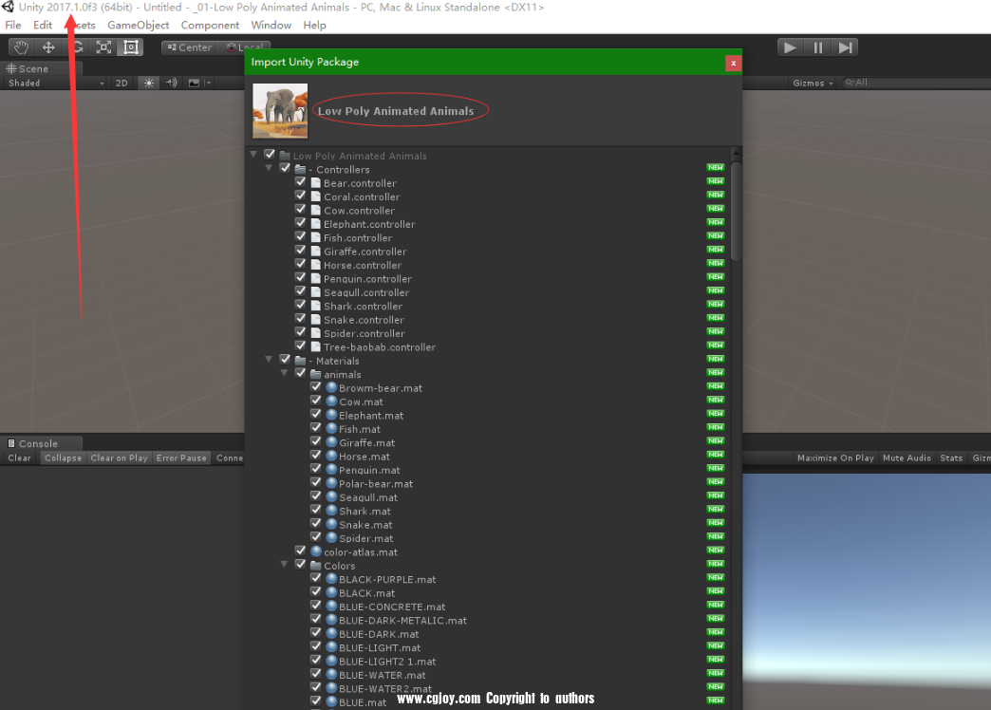991x710 pixels.
Task: Select the Move tool
Action: pos(47,47)
